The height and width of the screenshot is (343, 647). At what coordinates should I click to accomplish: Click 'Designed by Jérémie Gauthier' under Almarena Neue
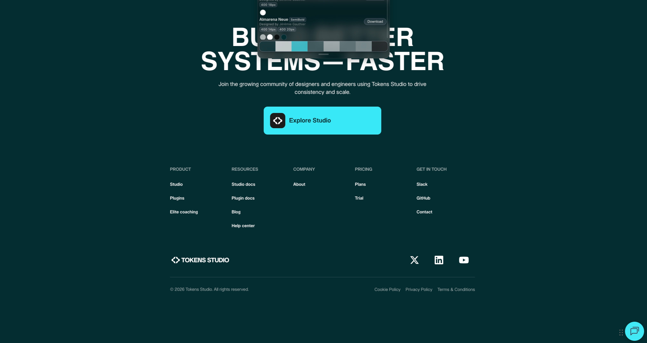click(x=283, y=24)
